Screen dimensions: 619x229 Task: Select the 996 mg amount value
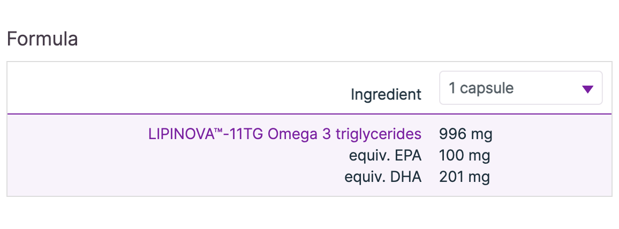pos(465,134)
